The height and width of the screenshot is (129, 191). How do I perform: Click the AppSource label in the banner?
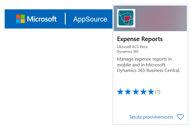tap(90, 19)
